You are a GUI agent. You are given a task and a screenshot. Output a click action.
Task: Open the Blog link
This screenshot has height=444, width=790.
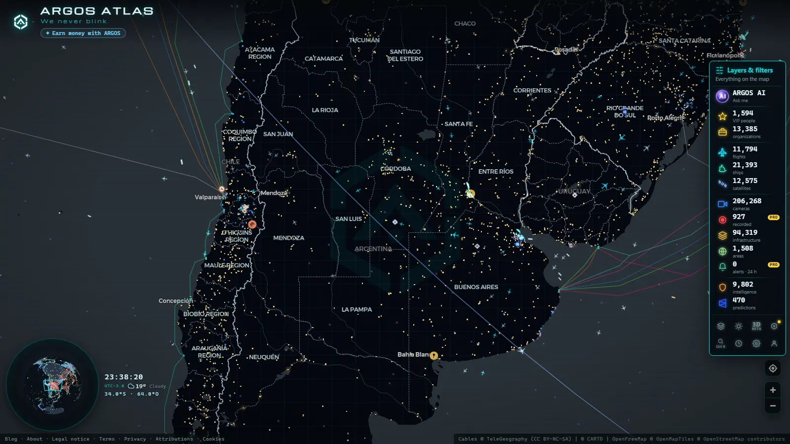[x=11, y=439]
